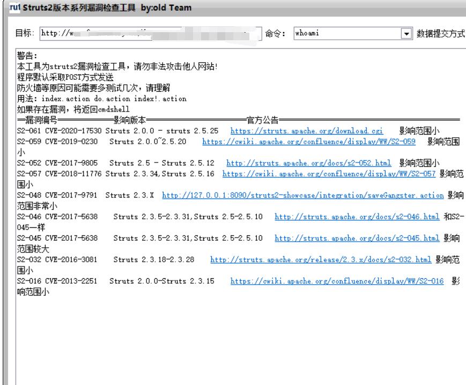Open the S2-059 cwiki confluence link
The height and width of the screenshot is (385, 466).
click(x=309, y=142)
